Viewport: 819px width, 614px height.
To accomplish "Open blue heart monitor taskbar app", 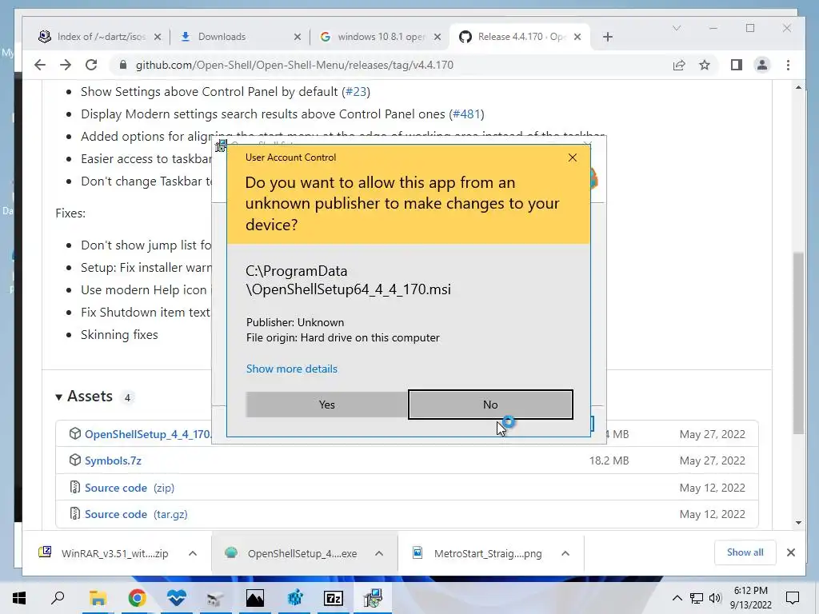I will coord(177,598).
